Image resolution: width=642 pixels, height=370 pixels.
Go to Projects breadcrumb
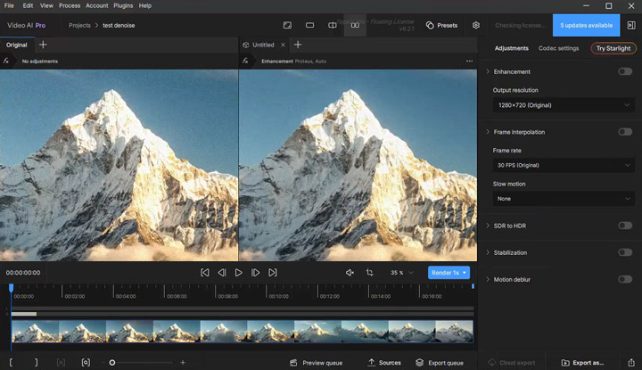pyautogui.click(x=79, y=25)
